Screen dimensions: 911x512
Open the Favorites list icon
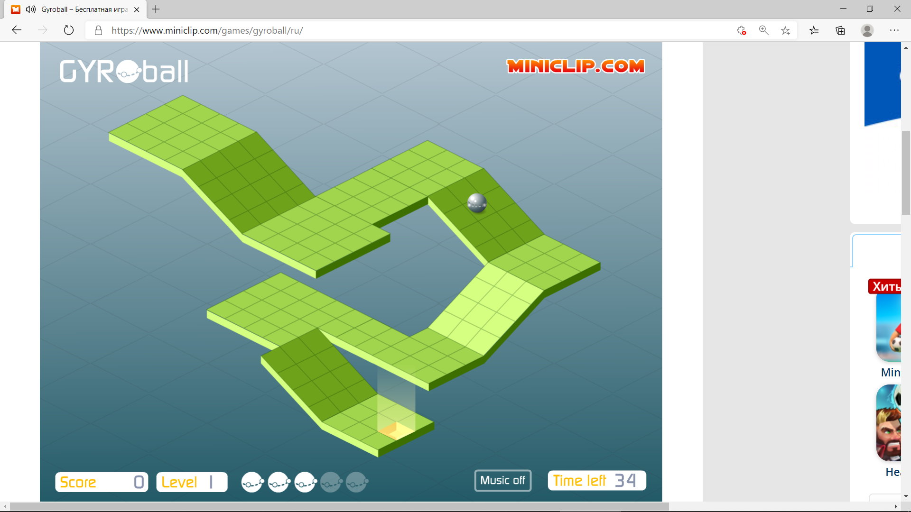pyautogui.click(x=814, y=30)
